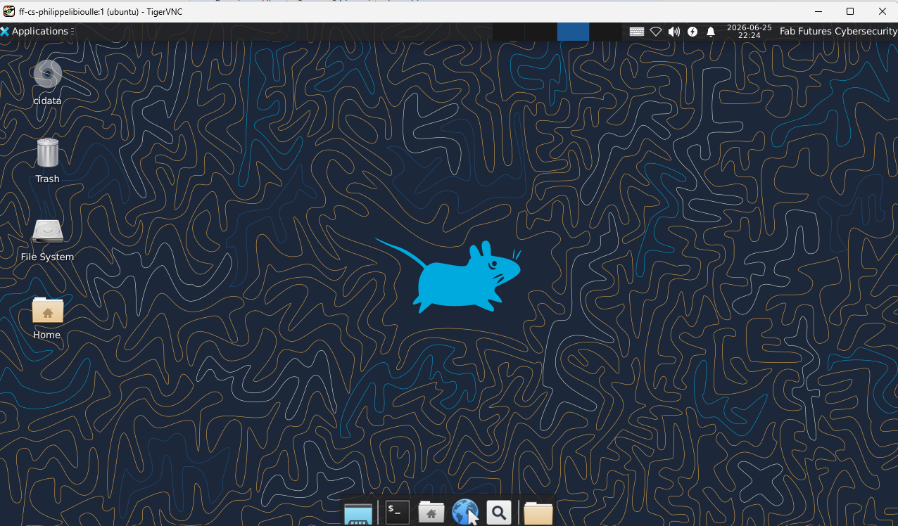Select the cidata disc icon
This screenshot has width=898, height=526.
tap(47, 74)
